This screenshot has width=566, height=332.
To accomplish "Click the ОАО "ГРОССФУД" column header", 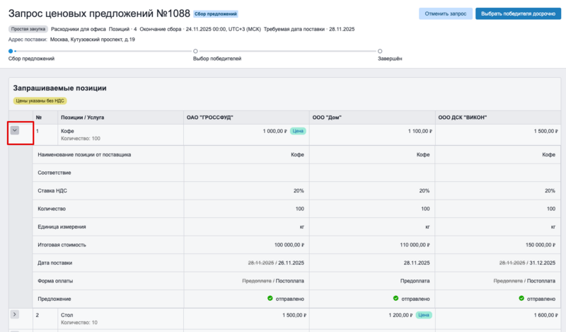I will [209, 117].
